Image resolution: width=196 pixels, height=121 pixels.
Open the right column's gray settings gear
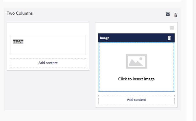(x=172, y=28)
